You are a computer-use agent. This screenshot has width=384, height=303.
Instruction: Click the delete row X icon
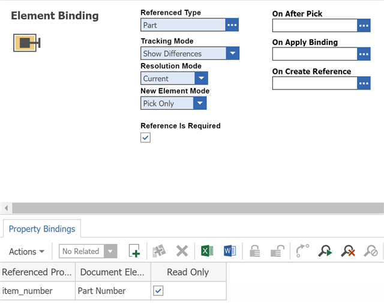[x=182, y=251]
